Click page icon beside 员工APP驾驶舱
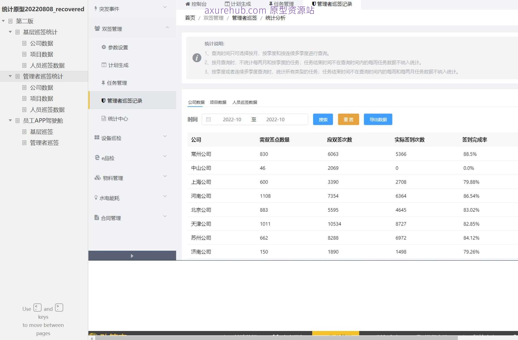Viewport: 518px width, 340px height. (x=18, y=120)
